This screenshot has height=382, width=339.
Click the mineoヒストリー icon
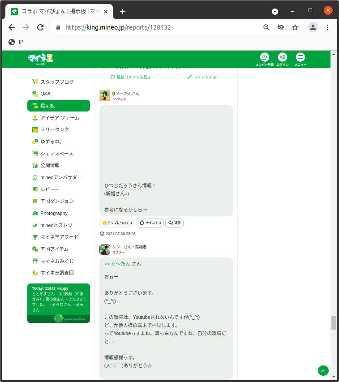click(x=35, y=225)
